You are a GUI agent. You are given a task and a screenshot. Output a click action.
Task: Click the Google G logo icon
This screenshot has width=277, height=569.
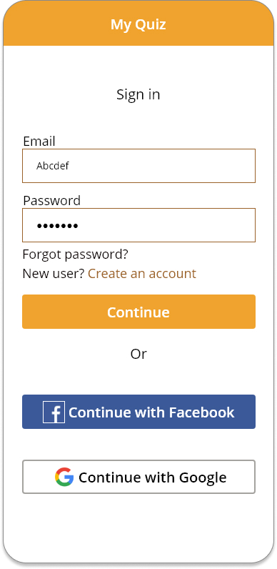pyautogui.click(x=64, y=477)
